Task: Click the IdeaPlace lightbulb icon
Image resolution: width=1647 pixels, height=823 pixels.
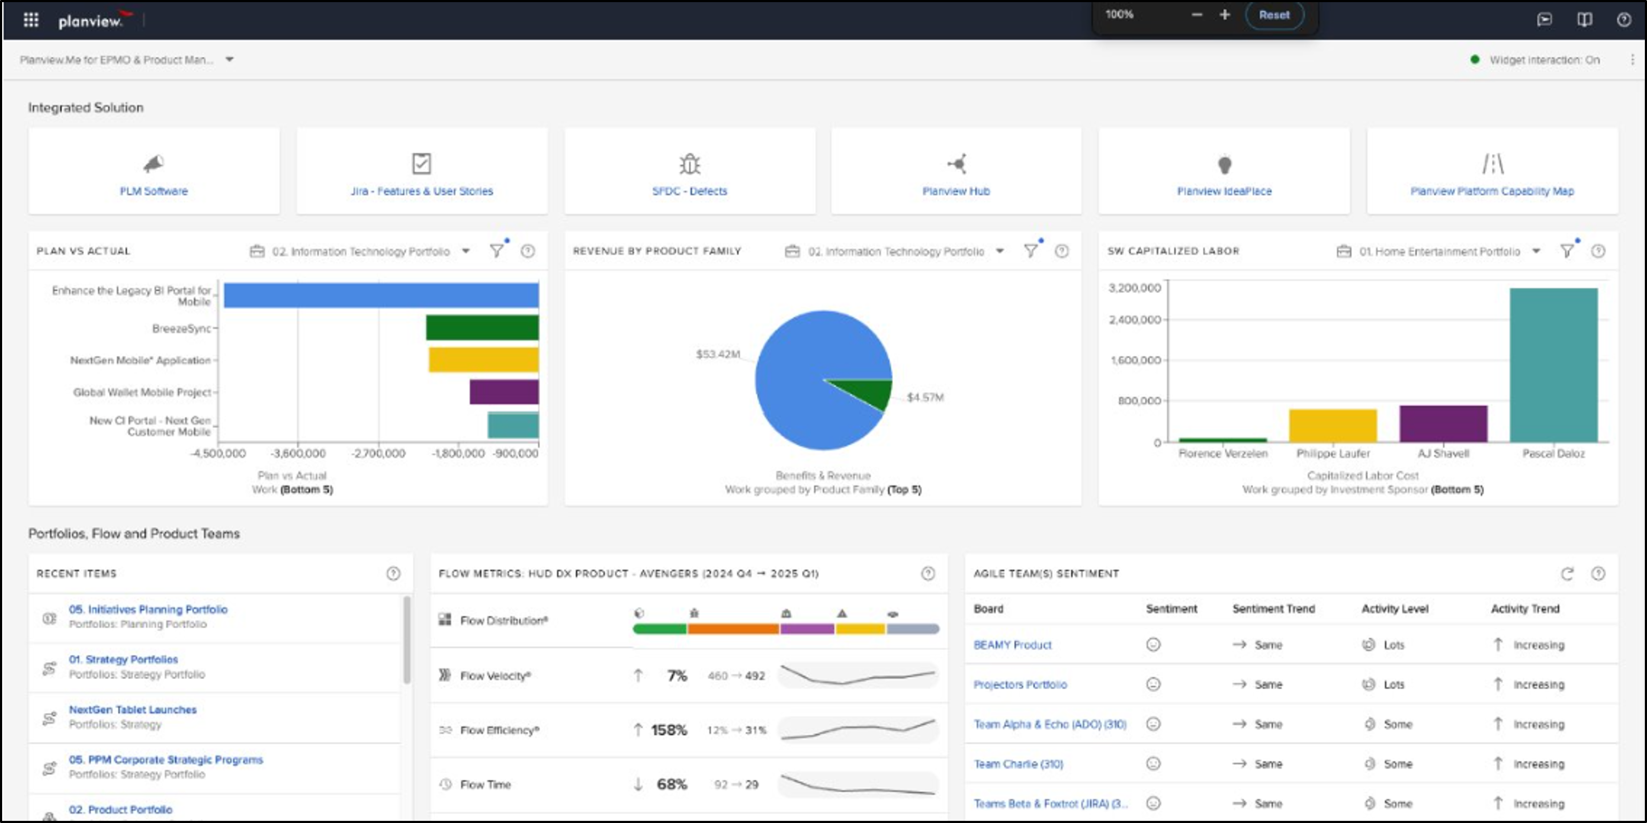Action: click(1224, 164)
